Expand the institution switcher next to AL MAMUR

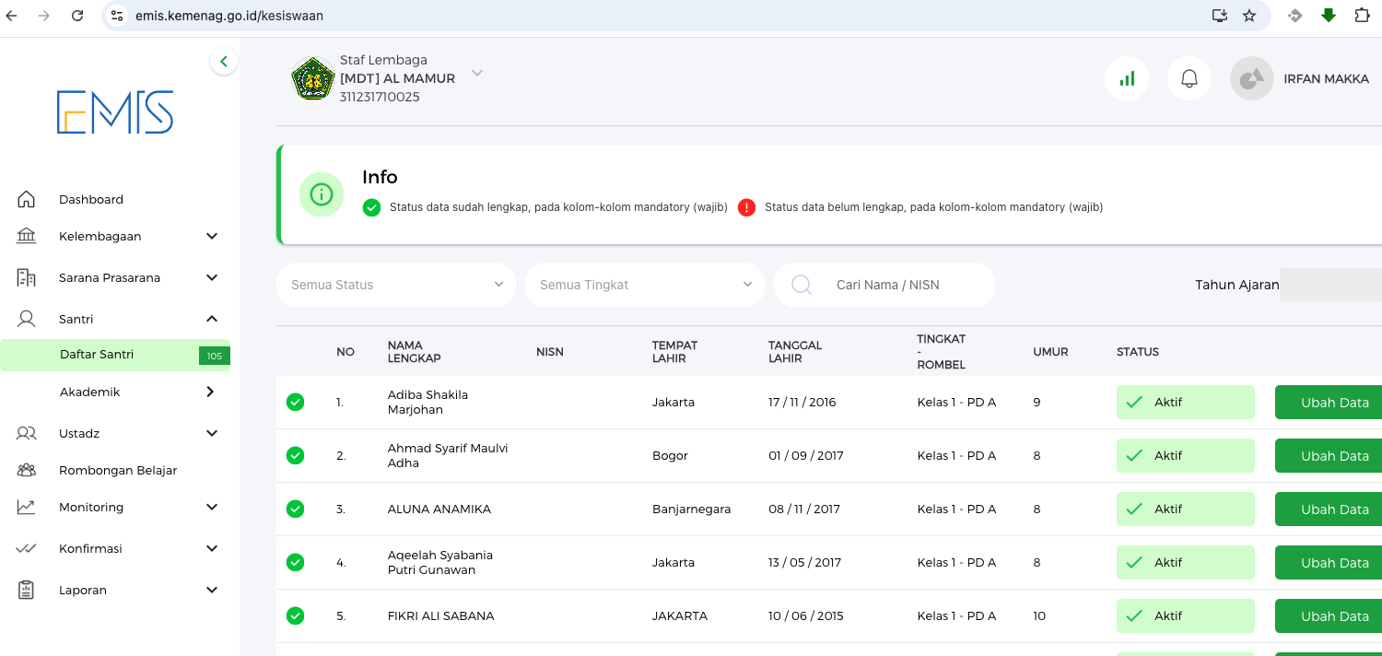(x=477, y=74)
